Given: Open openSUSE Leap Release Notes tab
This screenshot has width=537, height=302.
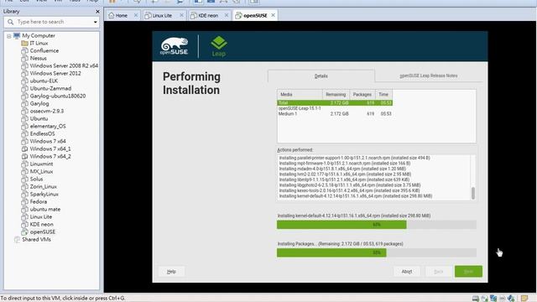Looking at the screenshot, I should pyautogui.click(x=429, y=75).
